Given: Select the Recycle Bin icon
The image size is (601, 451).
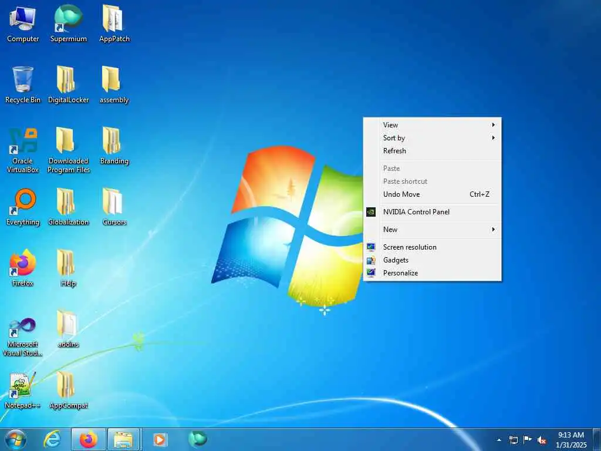Looking at the screenshot, I should point(23,85).
